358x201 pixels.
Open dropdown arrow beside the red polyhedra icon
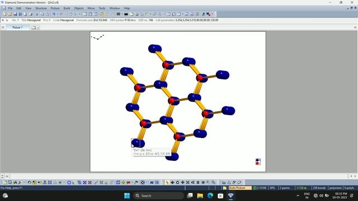pyautogui.click(x=132, y=183)
